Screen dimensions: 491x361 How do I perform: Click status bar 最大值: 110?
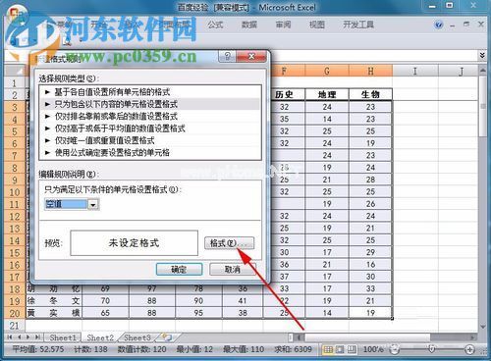244,349
